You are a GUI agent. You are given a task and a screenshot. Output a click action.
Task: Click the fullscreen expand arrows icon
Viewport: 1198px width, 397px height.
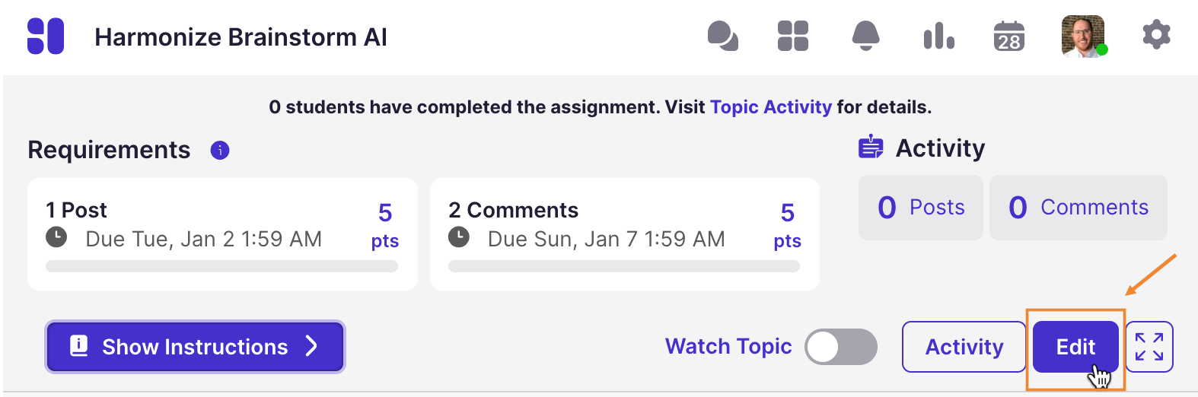(1149, 347)
